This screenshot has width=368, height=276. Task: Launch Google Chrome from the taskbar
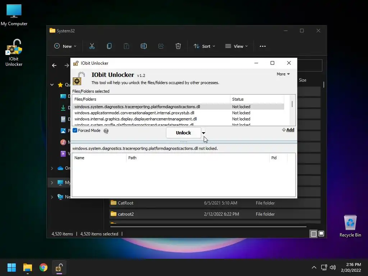[43, 267]
